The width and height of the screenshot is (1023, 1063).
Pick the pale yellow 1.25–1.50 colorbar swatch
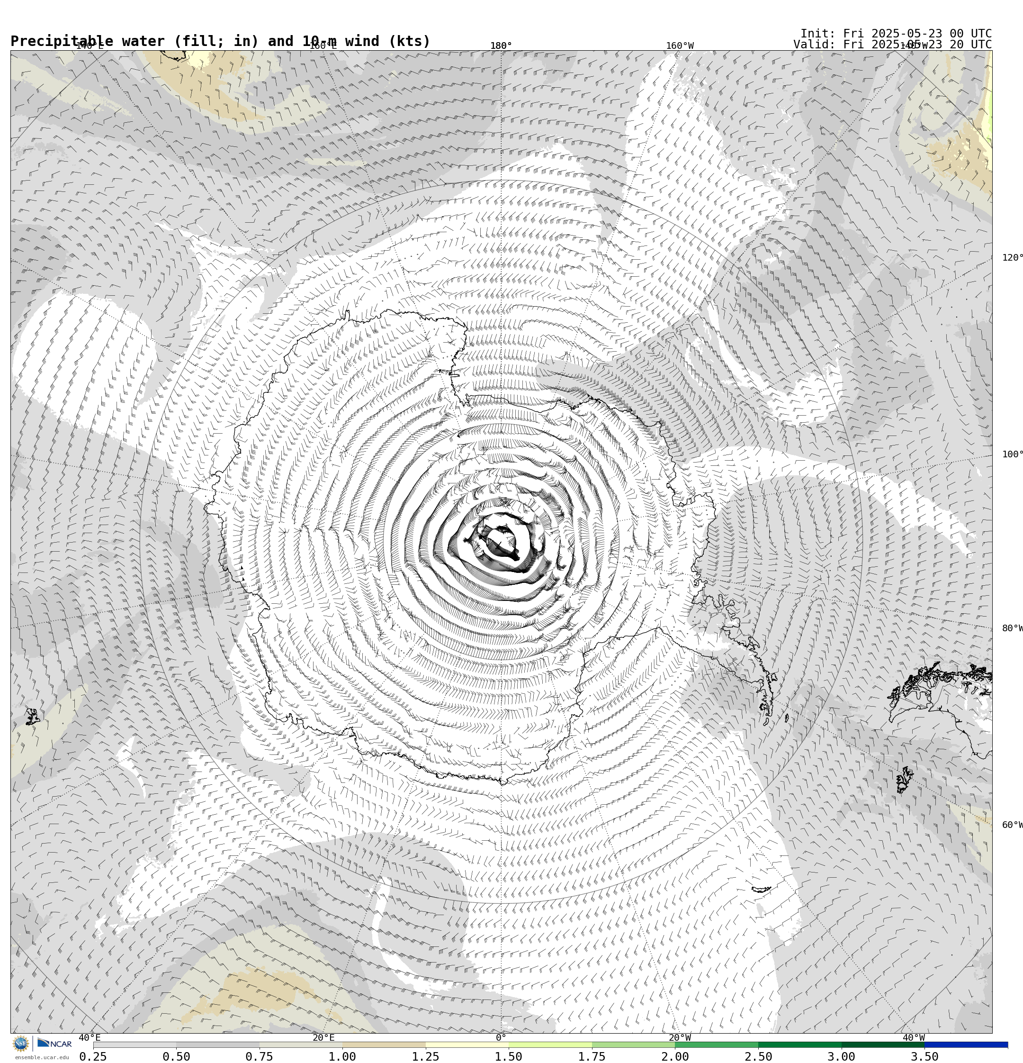[467, 1045]
